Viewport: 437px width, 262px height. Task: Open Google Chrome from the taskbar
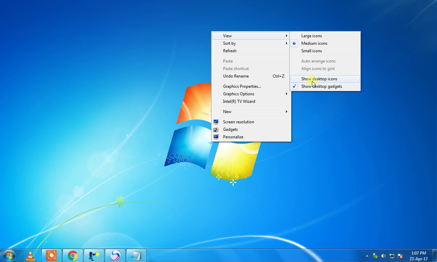coord(72,255)
